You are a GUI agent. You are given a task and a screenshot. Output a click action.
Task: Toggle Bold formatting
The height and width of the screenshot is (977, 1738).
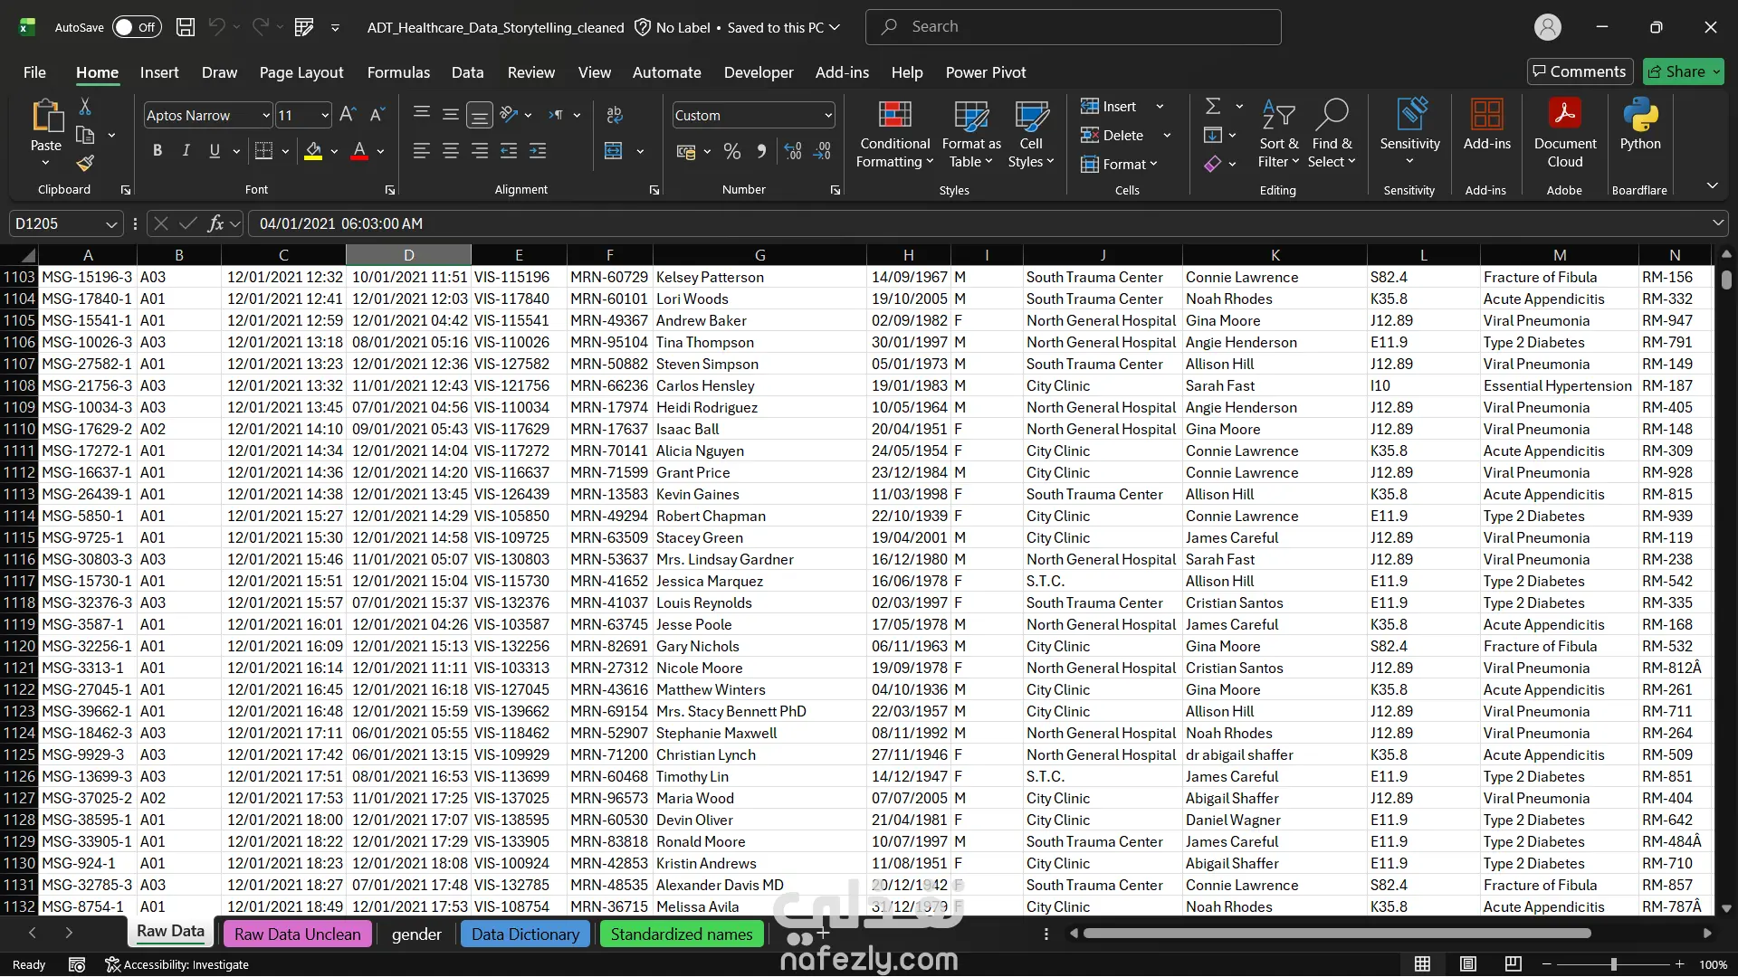tap(158, 151)
